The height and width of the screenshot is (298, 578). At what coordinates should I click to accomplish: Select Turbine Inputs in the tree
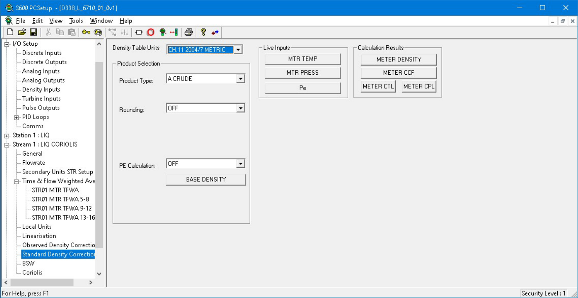[x=41, y=99]
